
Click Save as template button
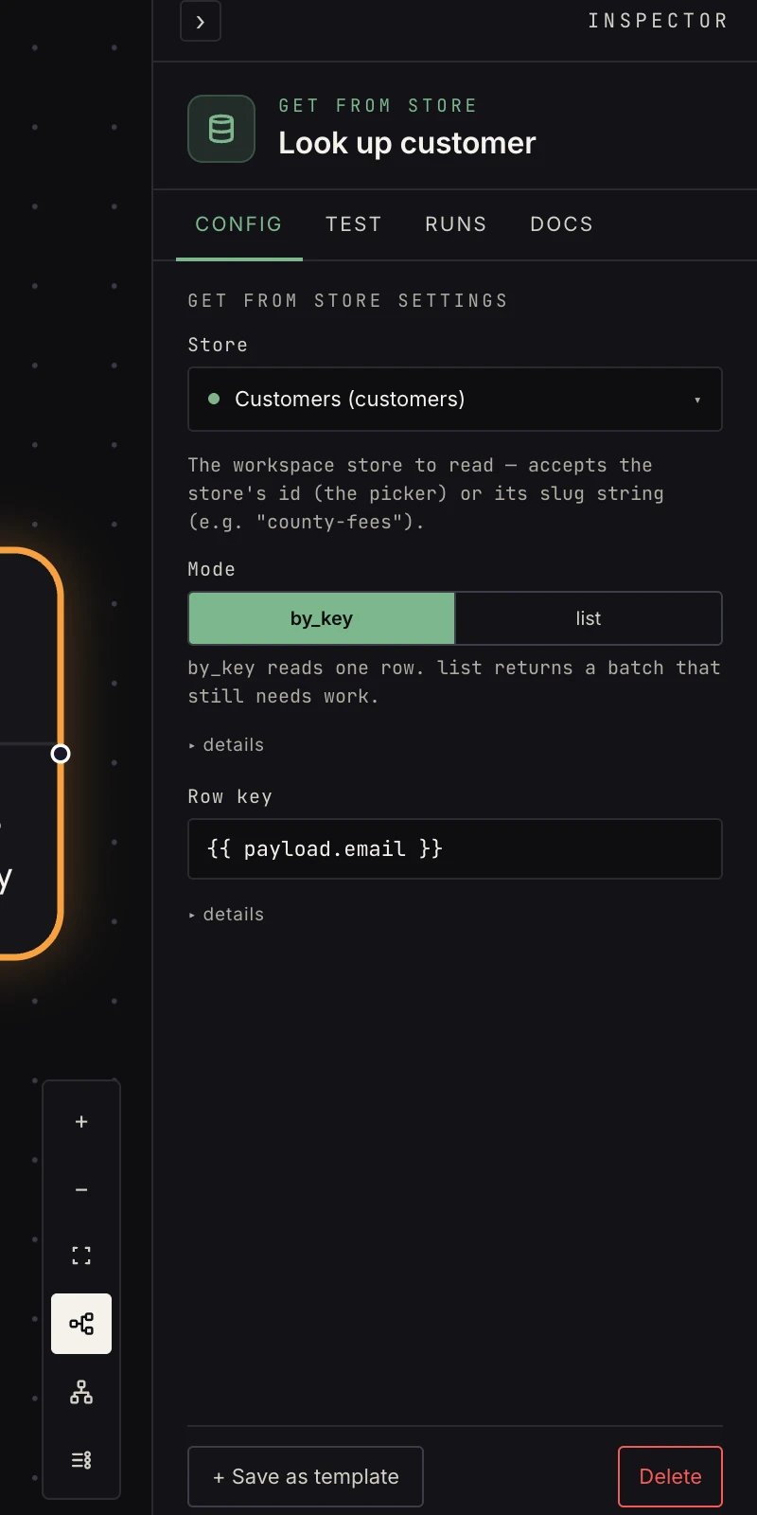306,1477
